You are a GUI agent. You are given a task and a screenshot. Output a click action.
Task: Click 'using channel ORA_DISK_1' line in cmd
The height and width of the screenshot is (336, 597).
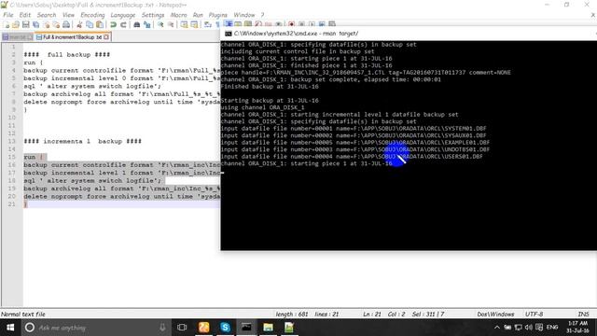(263, 107)
